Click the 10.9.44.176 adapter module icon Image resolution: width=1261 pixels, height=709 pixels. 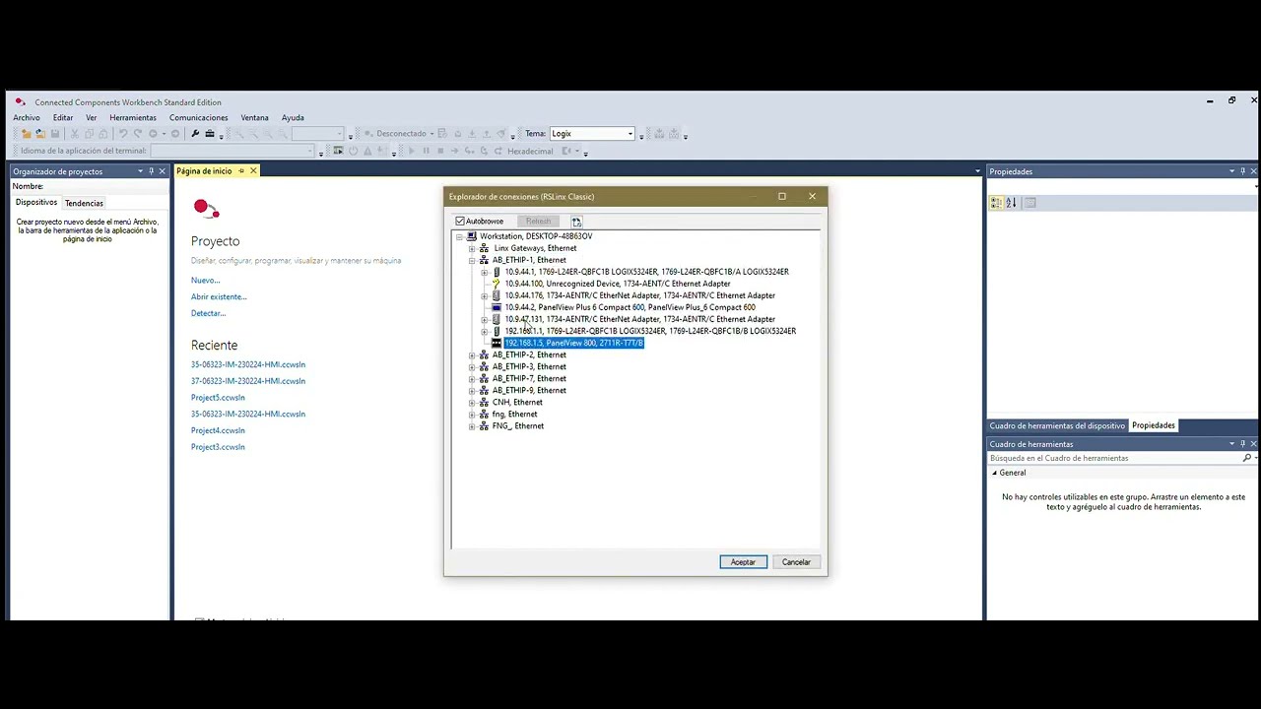point(497,295)
